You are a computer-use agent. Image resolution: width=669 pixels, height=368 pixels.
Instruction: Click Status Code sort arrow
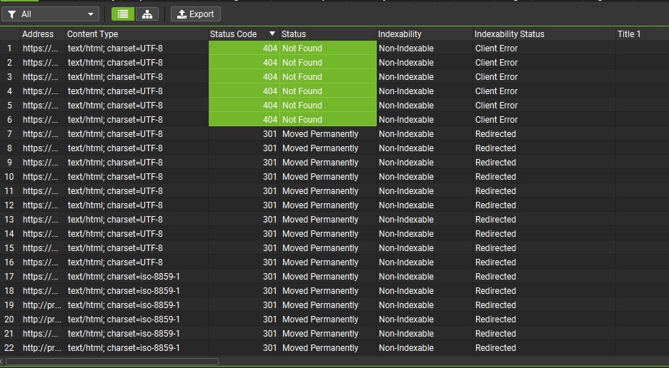click(x=272, y=34)
